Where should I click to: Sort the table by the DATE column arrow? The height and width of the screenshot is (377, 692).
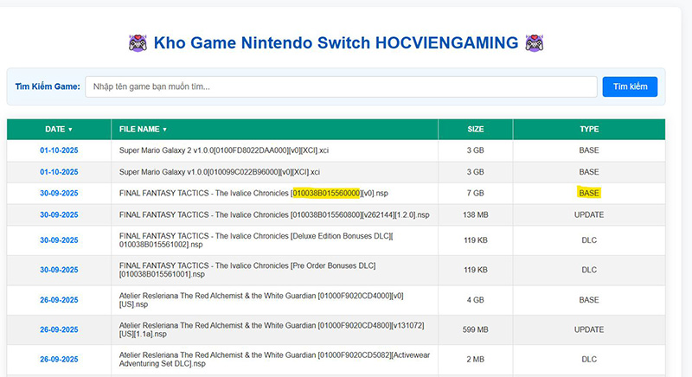coord(70,130)
